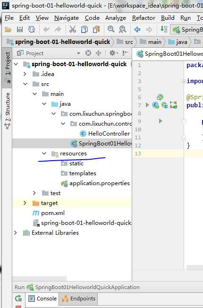
Task: Click the Forward navigation arrow
Action: pyautogui.click(x=149, y=29)
